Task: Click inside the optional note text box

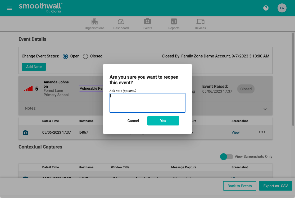Action: (147, 103)
